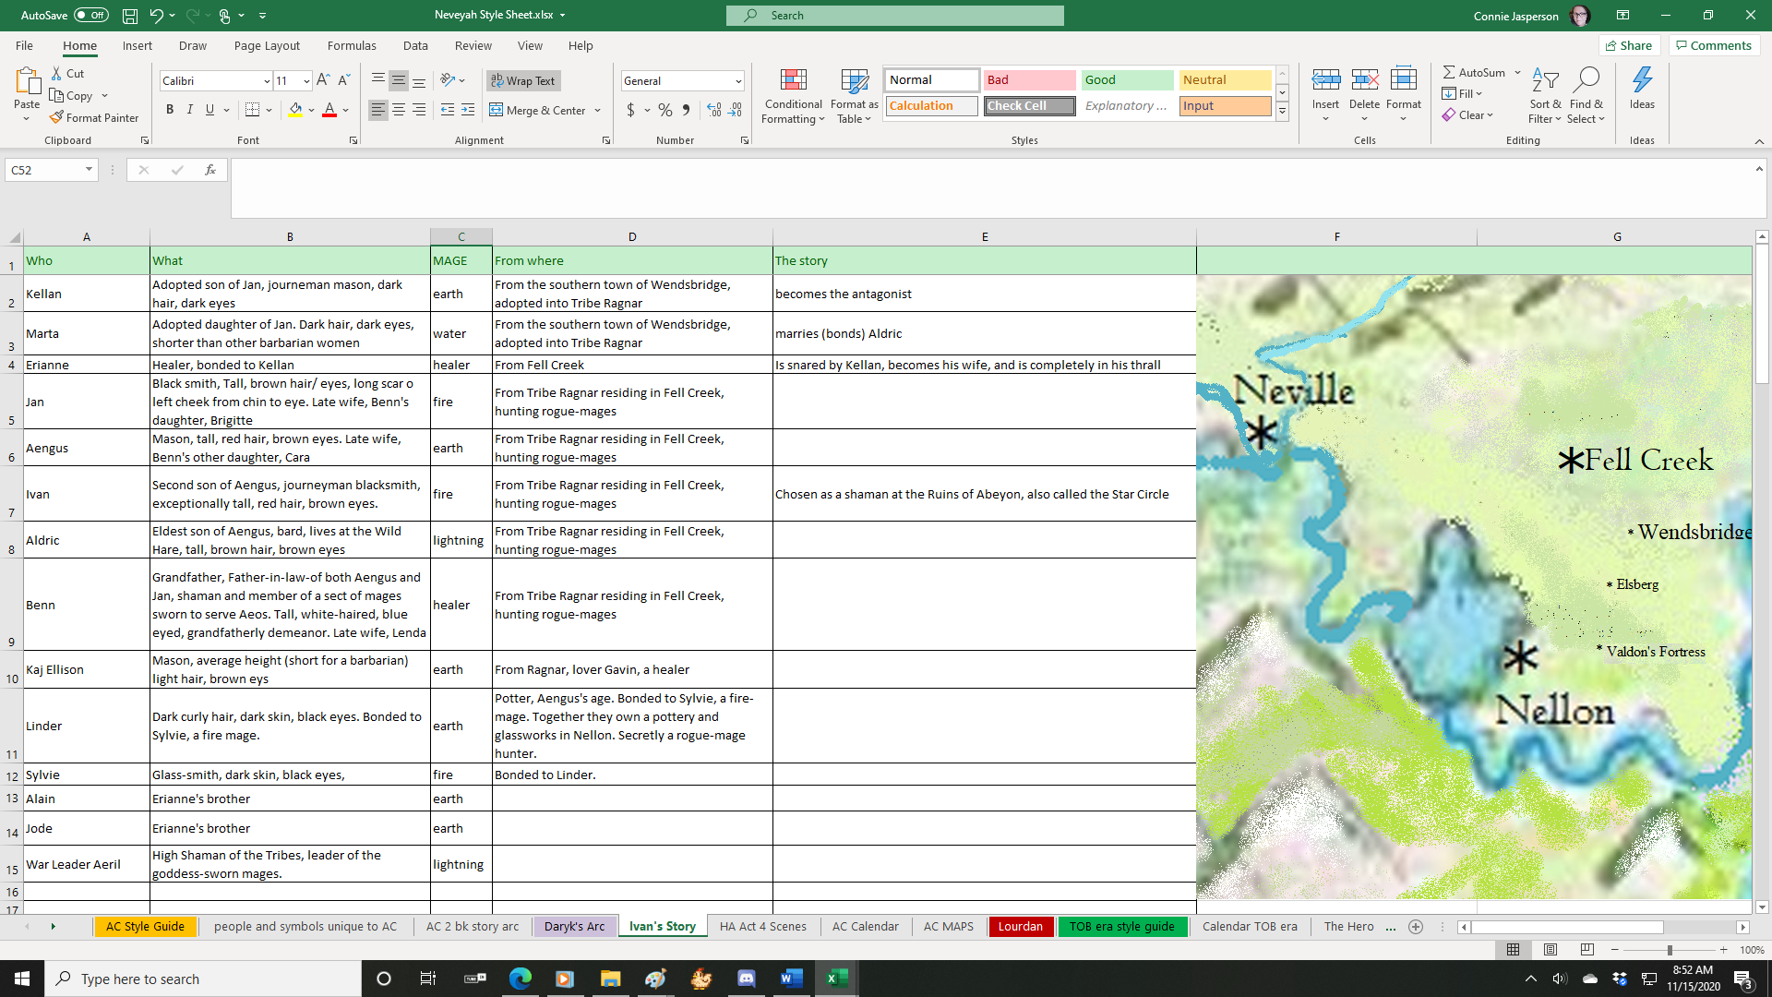The height and width of the screenshot is (997, 1772).
Task: Open Microsoft Edge from the taskbar
Action: [x=520, y=979]
